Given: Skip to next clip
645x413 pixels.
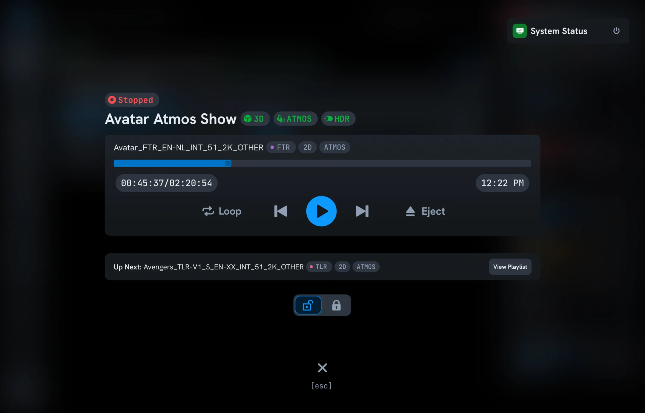Looking at the screenshot, I should (362, 211).
